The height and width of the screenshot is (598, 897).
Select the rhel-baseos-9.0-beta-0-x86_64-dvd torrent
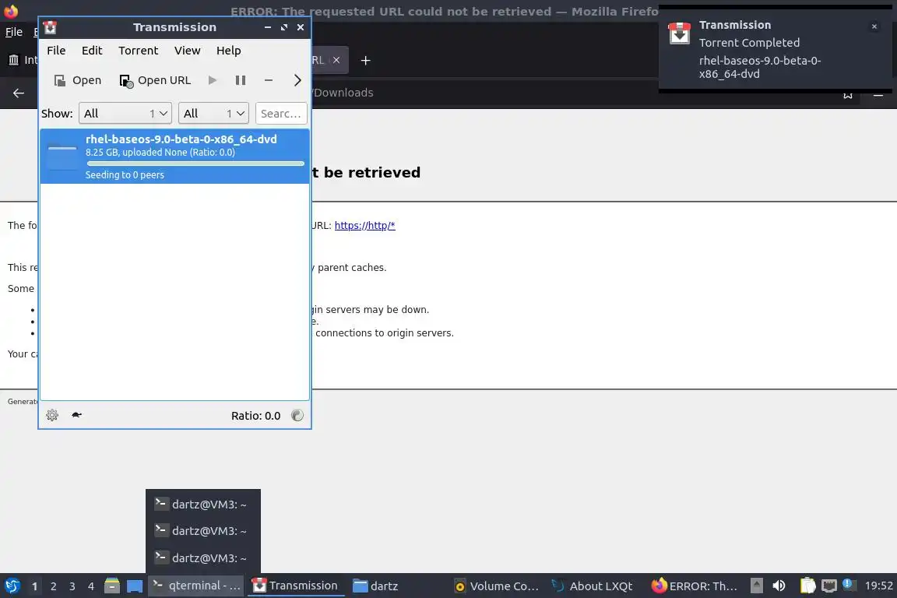tap(174, 157)
